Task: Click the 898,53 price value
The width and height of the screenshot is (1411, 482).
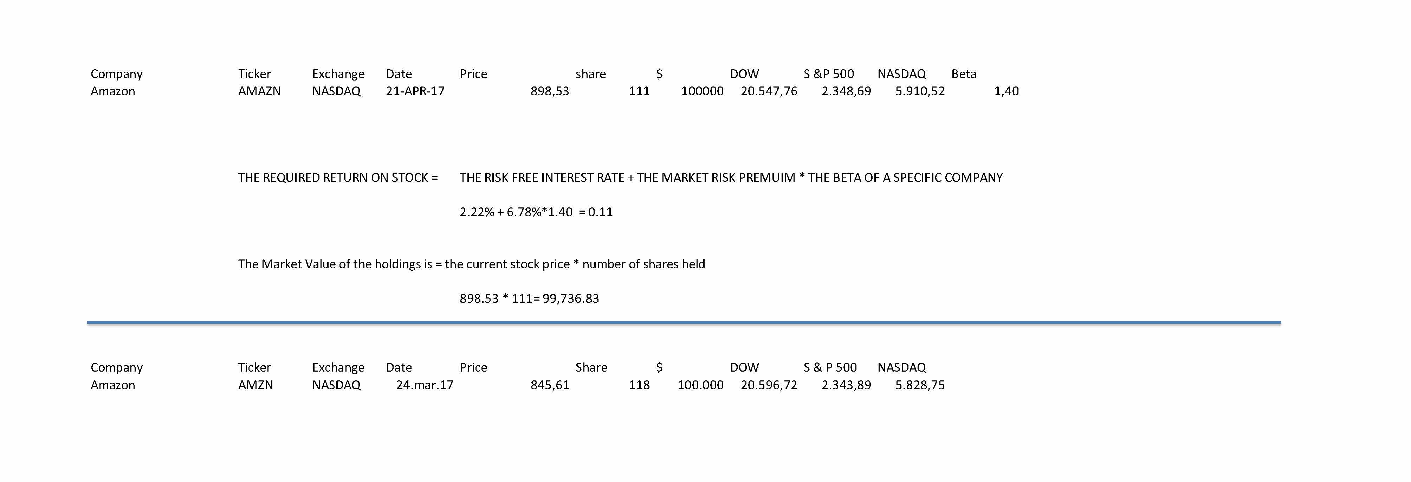Action: (549, 91)
